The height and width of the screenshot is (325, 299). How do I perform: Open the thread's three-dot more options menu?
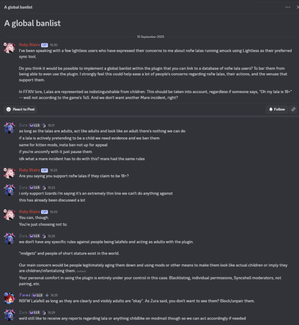pyautogui.click(x=288, y=7)
